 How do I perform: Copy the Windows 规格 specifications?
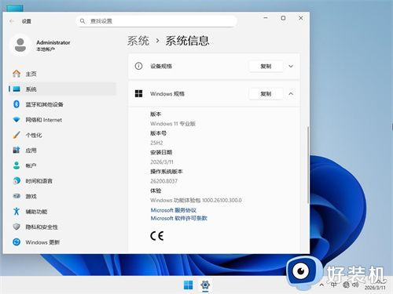pos(266,94)
